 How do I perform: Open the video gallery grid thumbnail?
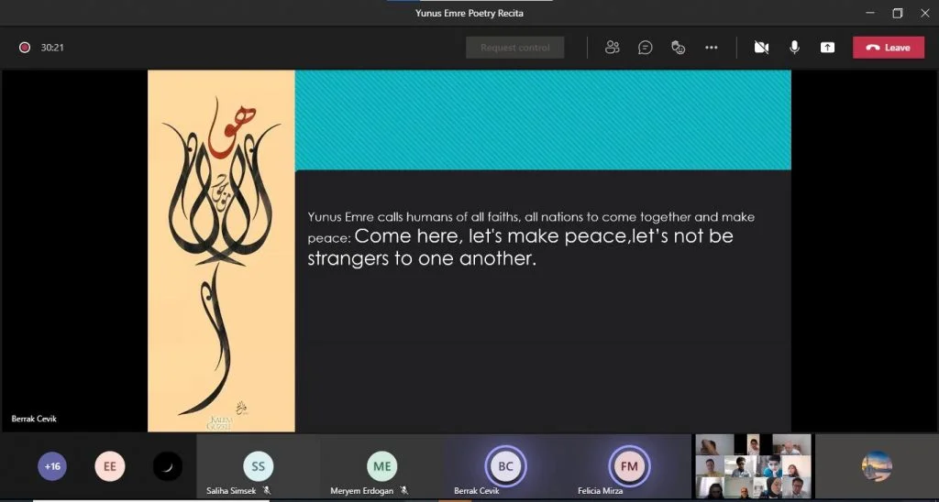(753, 466)
